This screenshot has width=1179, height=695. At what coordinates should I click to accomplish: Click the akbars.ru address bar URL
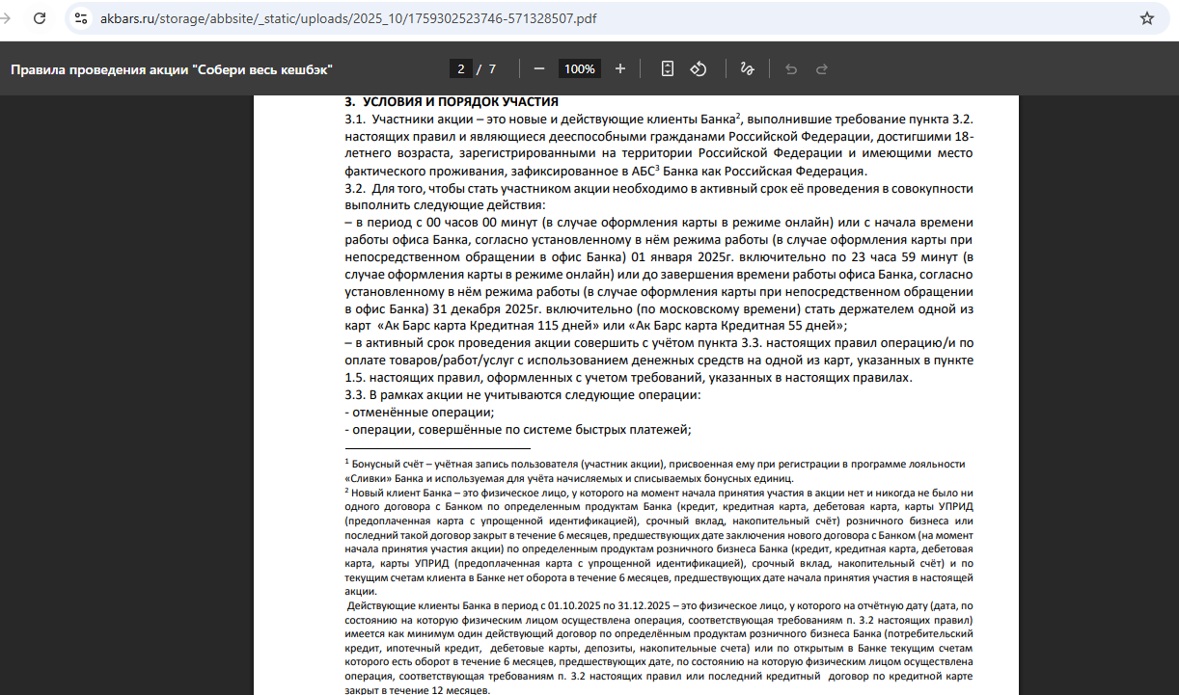347,18
